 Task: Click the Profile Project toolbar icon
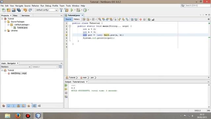pos(85,10)
